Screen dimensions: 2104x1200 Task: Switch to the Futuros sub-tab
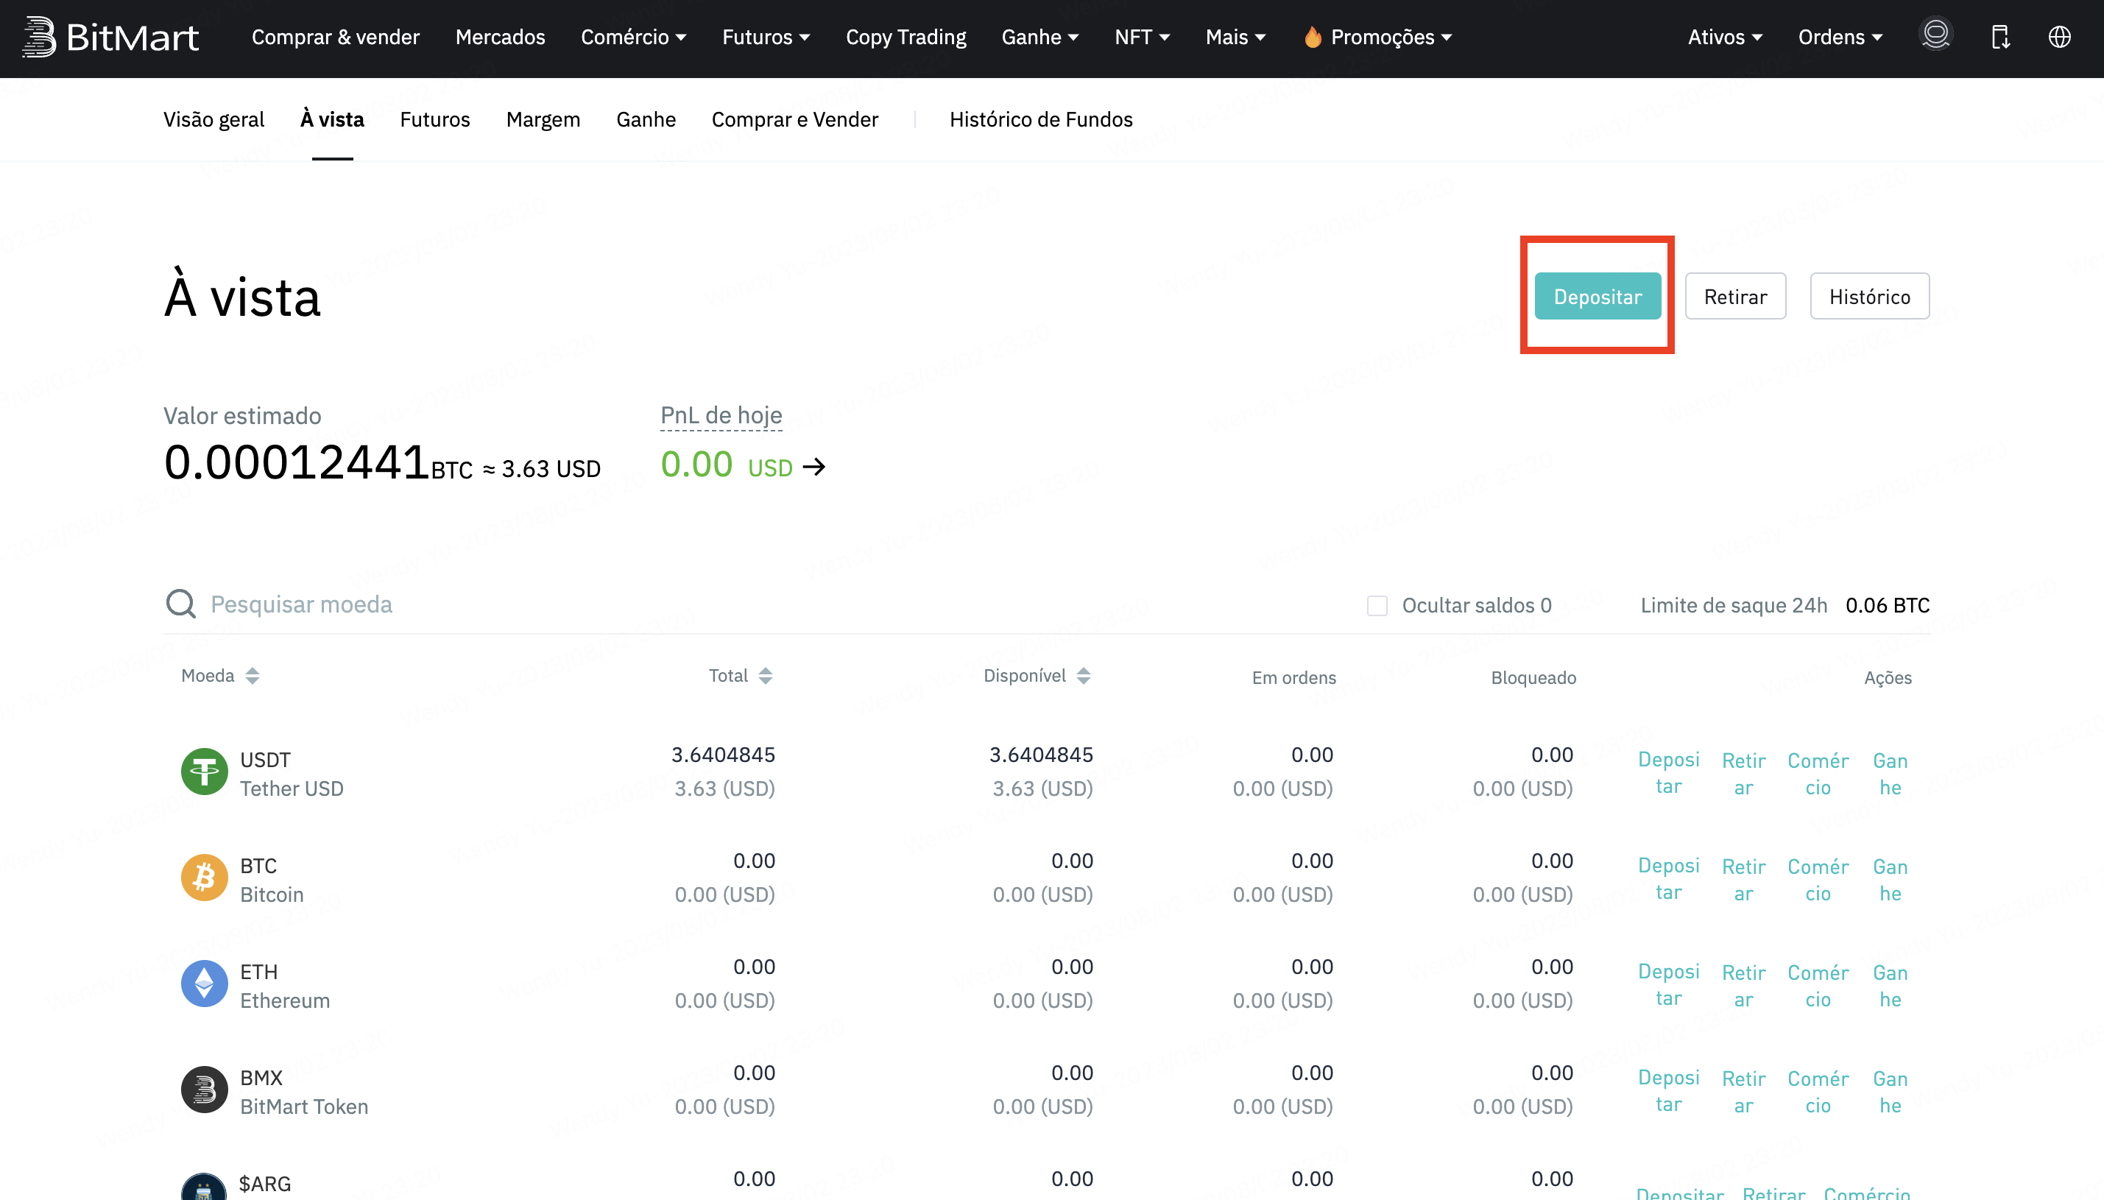point(434,119)
